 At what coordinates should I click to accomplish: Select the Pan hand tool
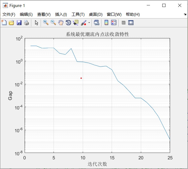point(61,23)
